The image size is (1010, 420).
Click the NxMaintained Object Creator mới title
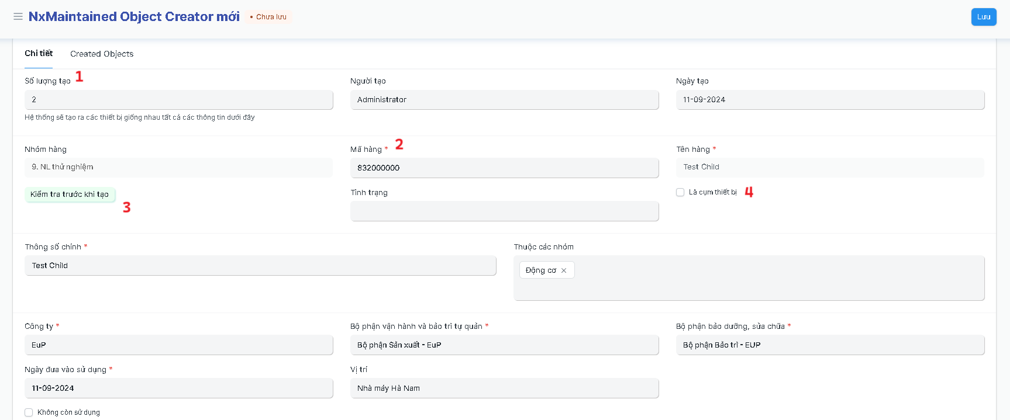point(134,16)
